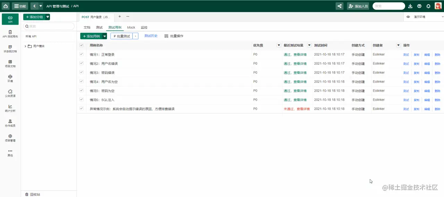Click 添加用例 button
Viewport: 444px width, 197px height.
coord(91,36)
